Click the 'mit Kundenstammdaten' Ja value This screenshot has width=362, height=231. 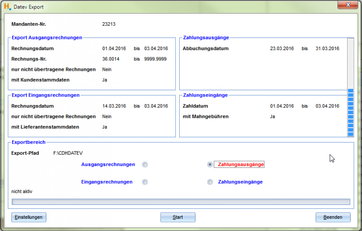105,80
